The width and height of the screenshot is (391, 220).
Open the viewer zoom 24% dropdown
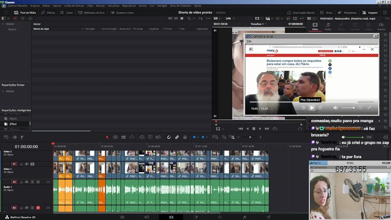(x=230, y=18)
